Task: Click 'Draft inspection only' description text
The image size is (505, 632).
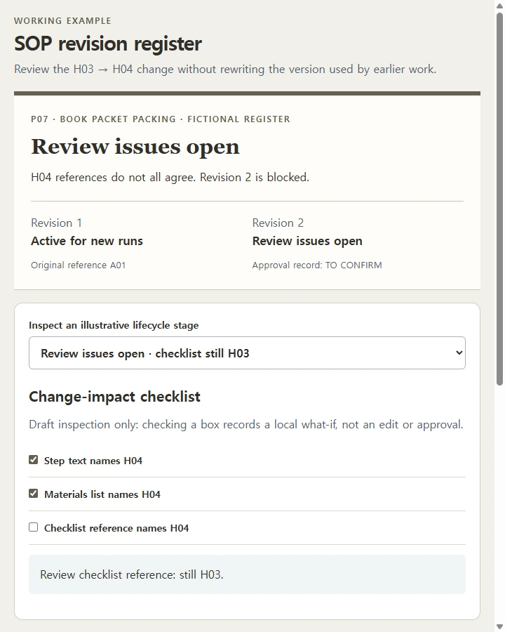Action: pyautogui.click(x=246, y=425)
